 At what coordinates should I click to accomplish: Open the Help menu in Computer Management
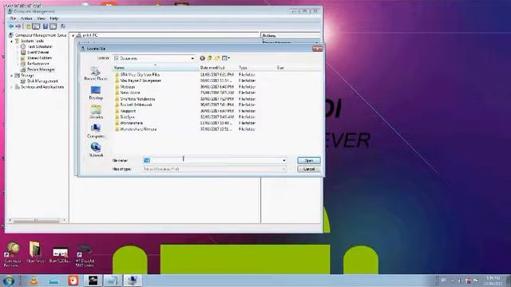[54, 18]
